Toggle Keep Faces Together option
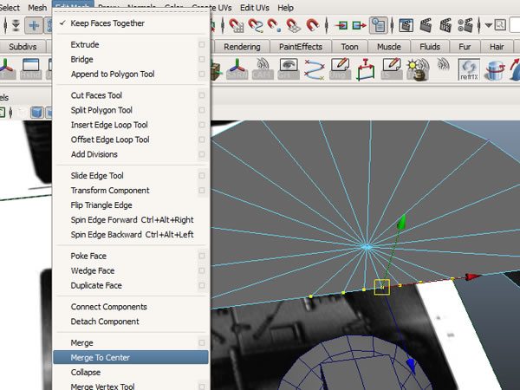Screen dimensions: 520x390 [107, 23]
